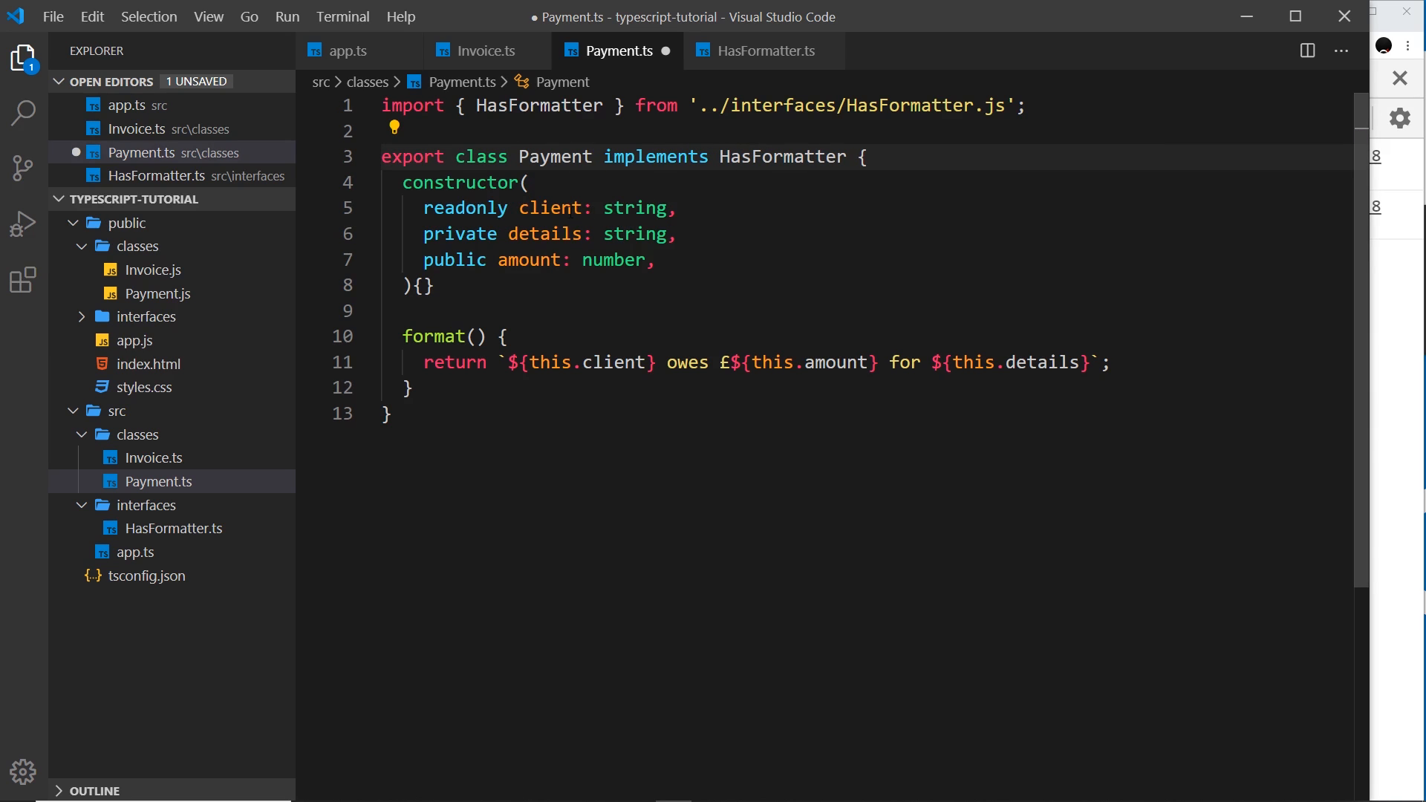Open HasFormatter.ts in src interfaces

[x=172, y=528]
